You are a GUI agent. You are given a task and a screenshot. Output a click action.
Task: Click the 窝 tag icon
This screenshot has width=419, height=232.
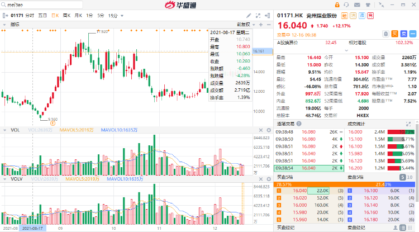point(370,16)
